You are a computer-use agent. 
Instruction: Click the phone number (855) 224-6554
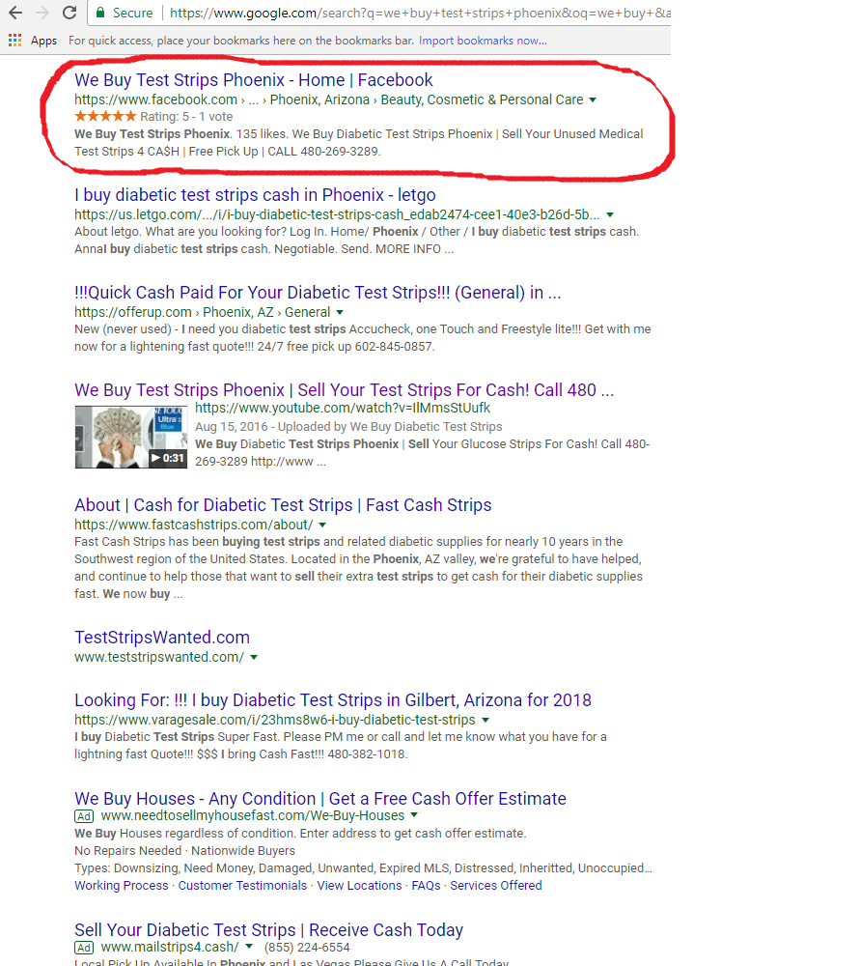(x=307, y=948)
